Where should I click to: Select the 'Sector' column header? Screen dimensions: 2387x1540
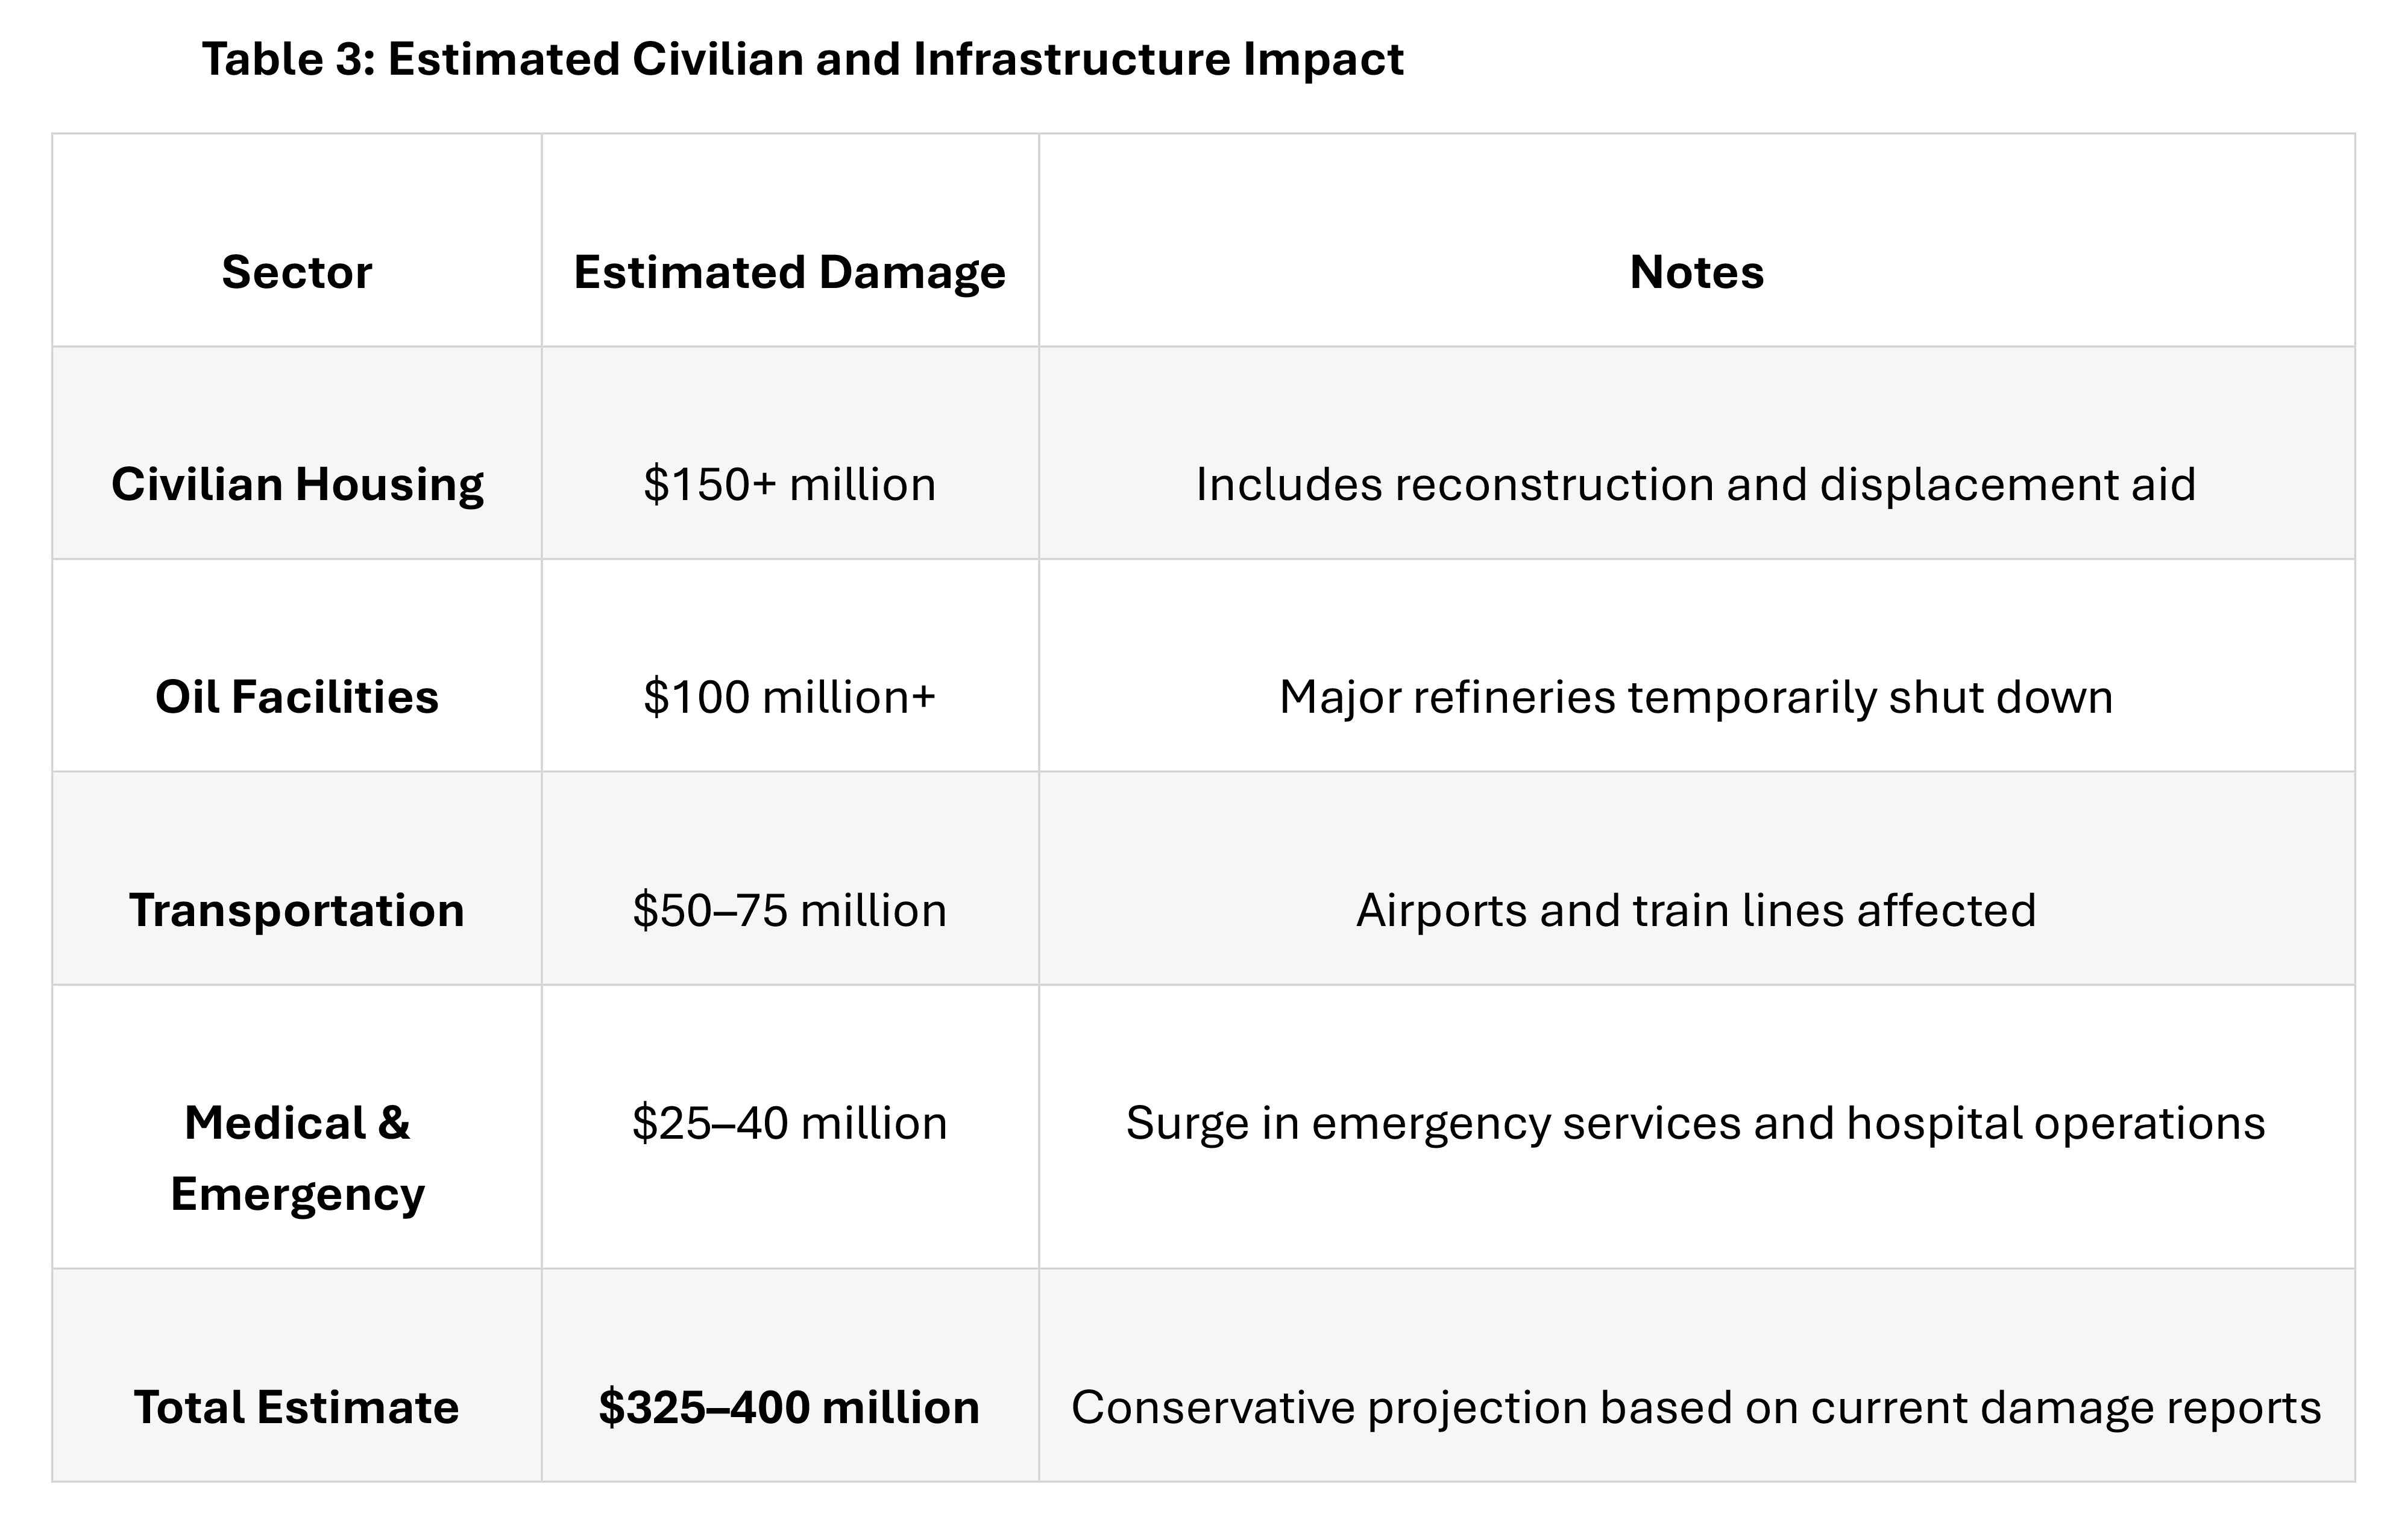click(296, 272)
